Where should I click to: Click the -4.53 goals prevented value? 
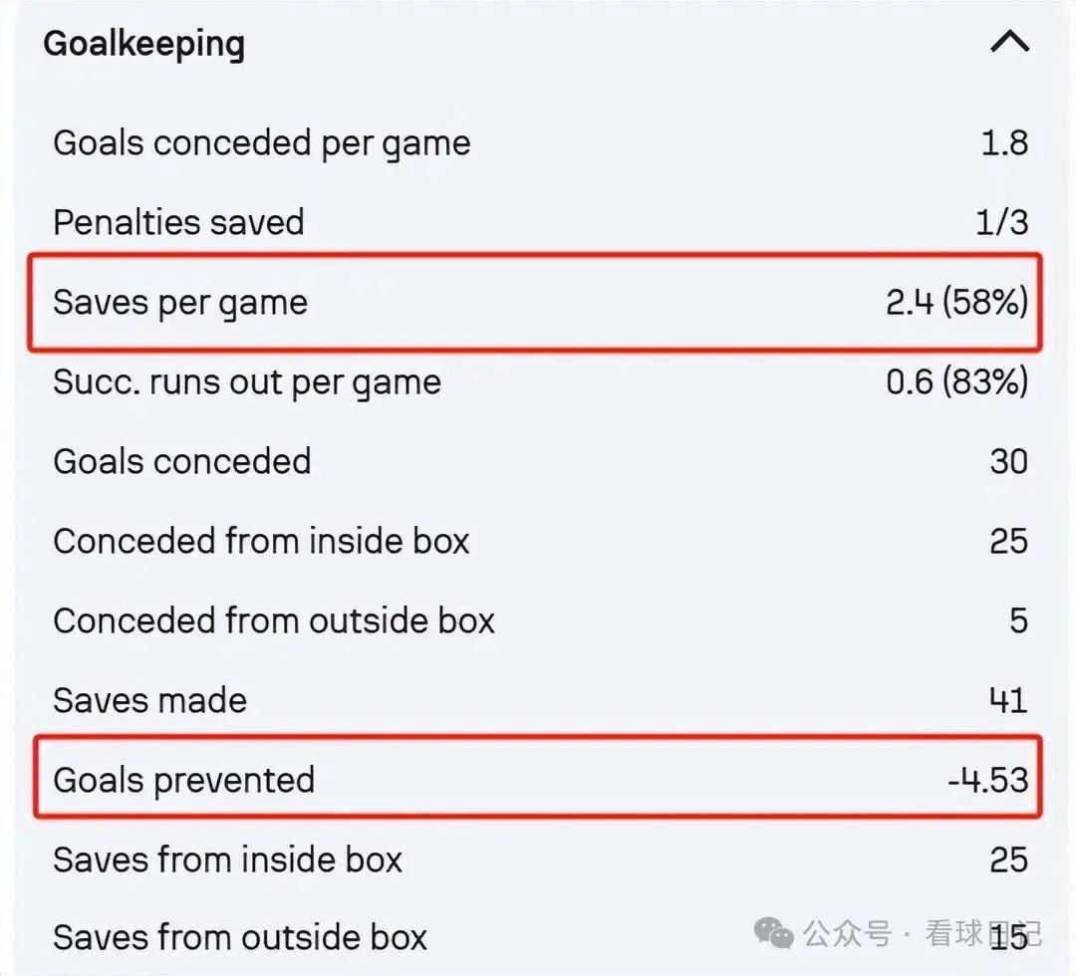click(x=987, y=780)
